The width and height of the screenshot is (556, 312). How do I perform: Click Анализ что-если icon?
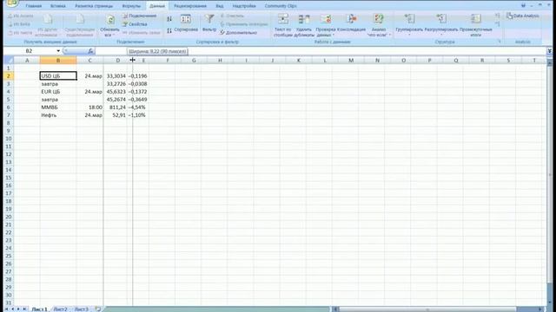[379, 19]
